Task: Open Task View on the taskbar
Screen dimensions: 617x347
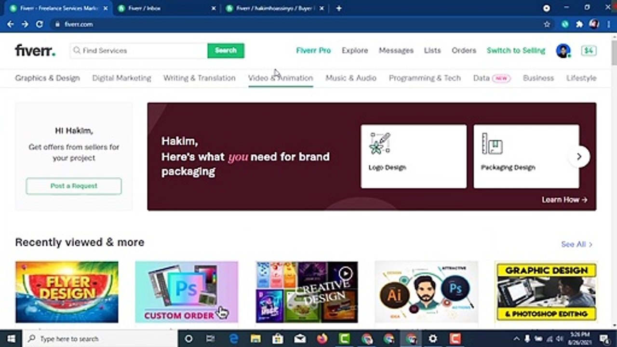Action: point(211,338)
